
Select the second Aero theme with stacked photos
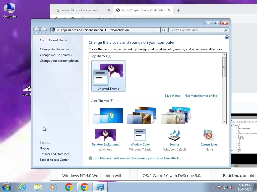(142, 115)
